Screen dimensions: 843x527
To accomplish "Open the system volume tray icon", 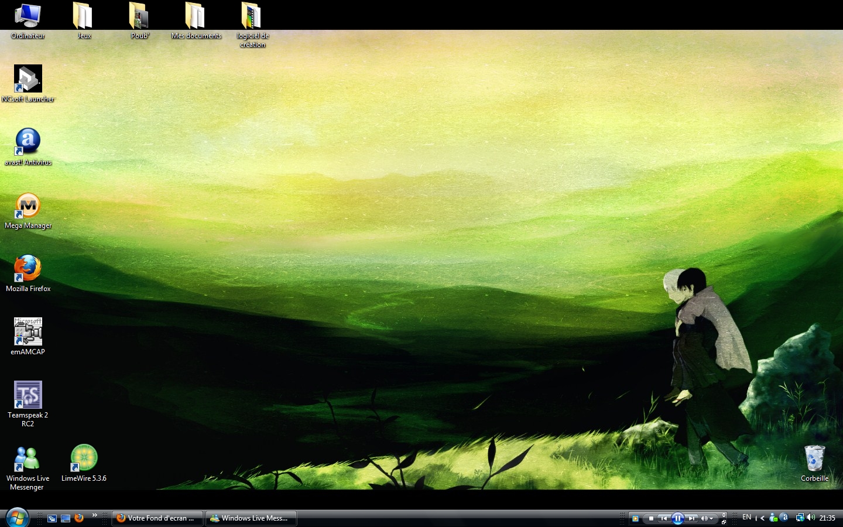I will coord(811,518).
